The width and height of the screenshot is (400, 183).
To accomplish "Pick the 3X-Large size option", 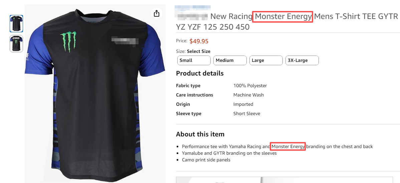I will pyautogui.click(x=302, y=60).
